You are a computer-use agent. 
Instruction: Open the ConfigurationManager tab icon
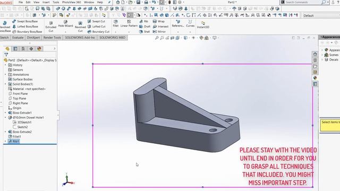23,49
